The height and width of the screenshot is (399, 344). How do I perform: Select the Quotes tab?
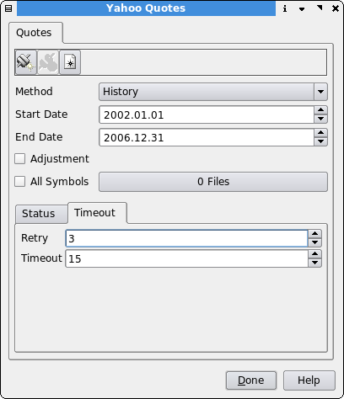[x=34, y=33]
